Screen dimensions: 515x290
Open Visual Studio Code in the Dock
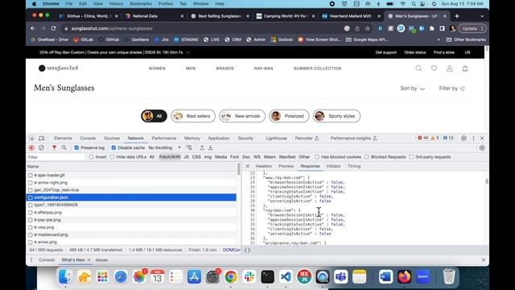coord(286,276)
